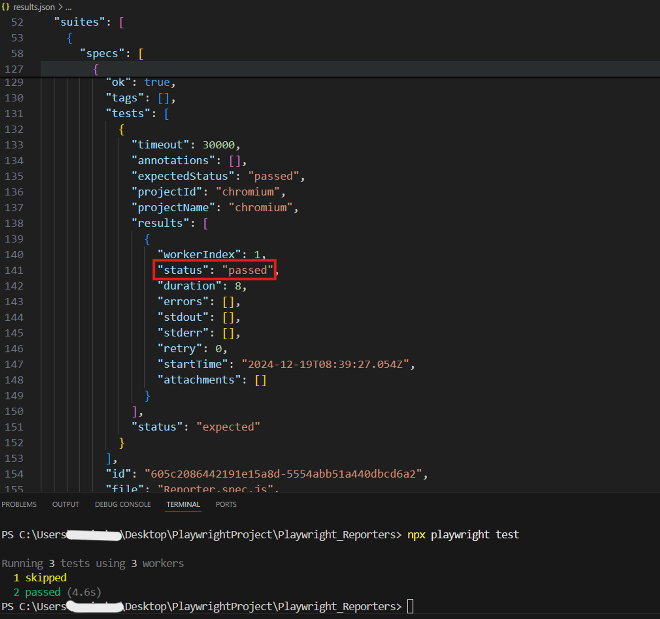Click the "tests" key on line 131

(128, 114)
